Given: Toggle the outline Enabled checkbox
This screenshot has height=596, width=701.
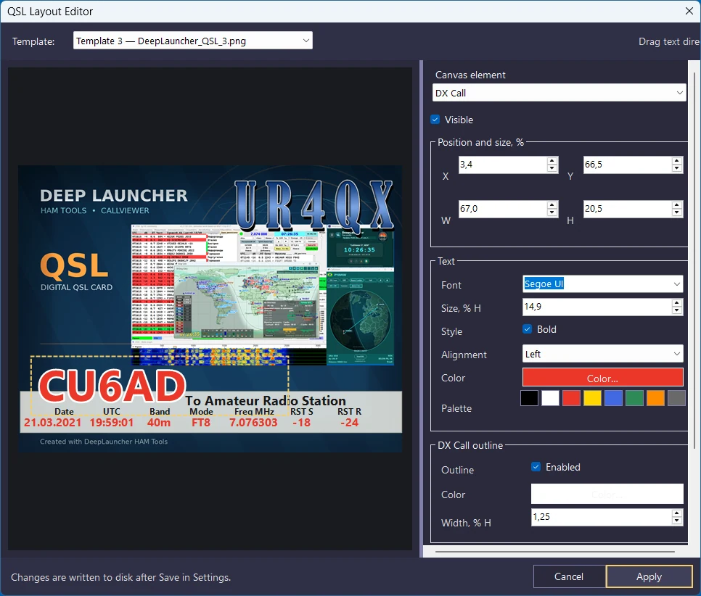Looking at the screenshot, I should pos(536,467).
